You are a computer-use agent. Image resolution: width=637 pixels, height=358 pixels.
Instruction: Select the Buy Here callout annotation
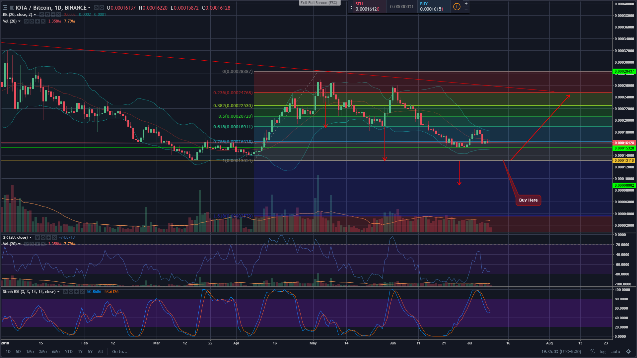[x=528, y=200]
